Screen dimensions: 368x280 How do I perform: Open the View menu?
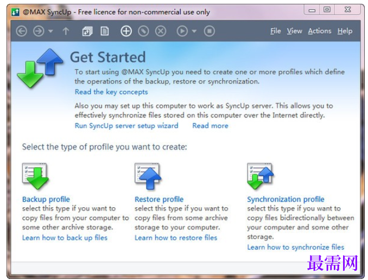(x=294, y=31)
